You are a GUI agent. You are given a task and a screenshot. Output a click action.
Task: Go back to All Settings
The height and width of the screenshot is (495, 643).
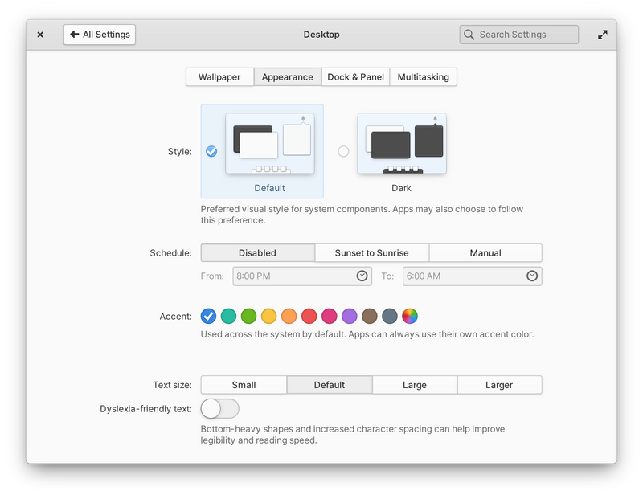100,35
